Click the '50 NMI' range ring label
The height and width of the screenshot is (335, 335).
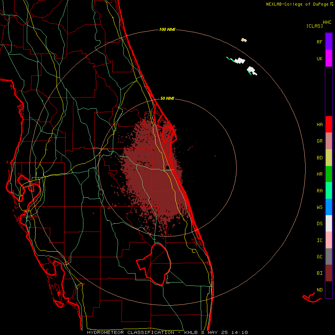tap(167, 98)
